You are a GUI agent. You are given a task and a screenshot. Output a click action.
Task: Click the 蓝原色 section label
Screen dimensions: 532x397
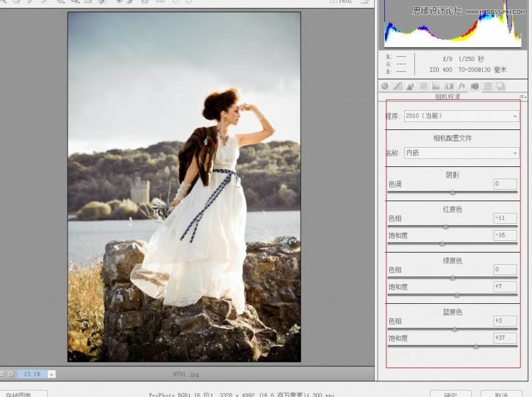pyautogui.click(x=453, y=311)
